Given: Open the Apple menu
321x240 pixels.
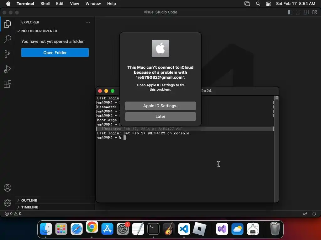Looking at the screenshot, I should pyautogui.click(x=8, y=3).
